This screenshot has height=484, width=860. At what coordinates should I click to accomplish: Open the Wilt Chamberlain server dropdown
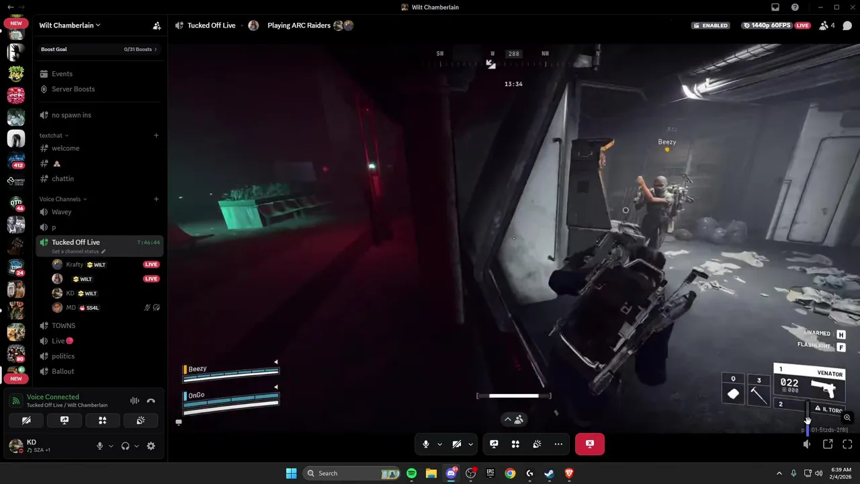click(x=70, y=26)
